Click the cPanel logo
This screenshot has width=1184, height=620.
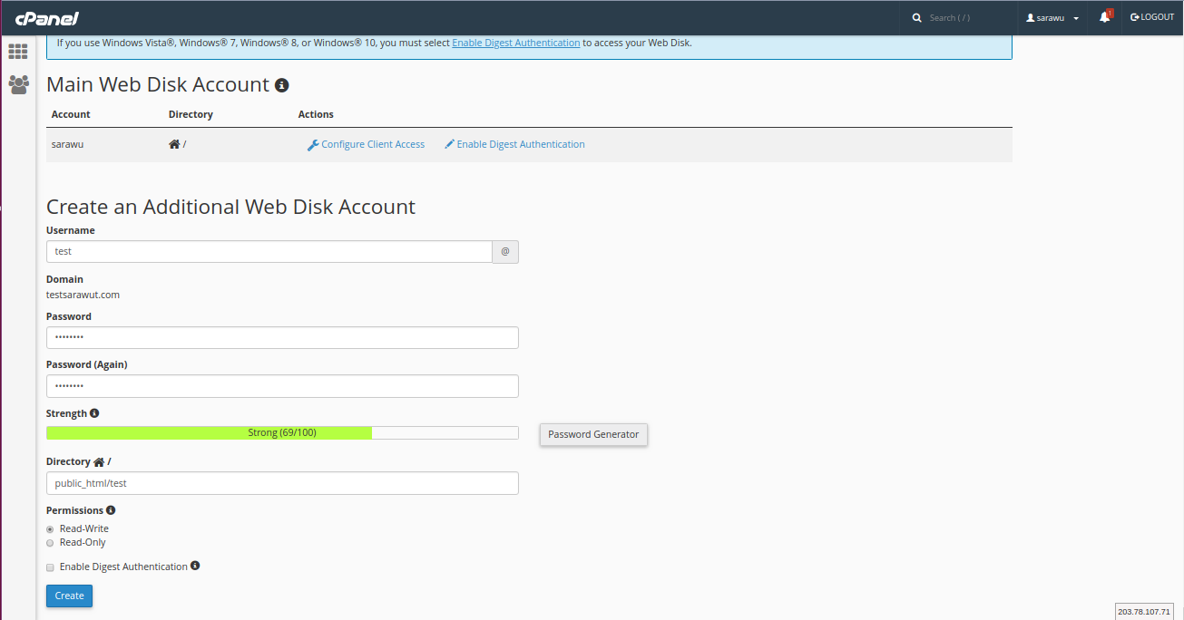point(46,18)
